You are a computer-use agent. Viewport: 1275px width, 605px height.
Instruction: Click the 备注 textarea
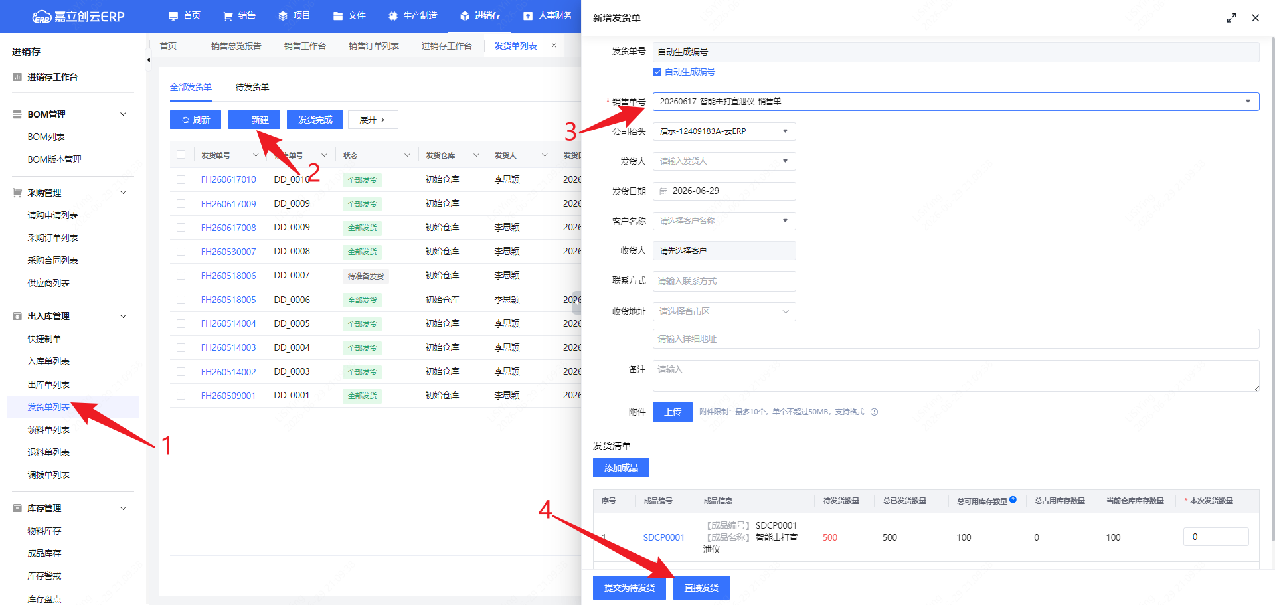coord(956,376)
